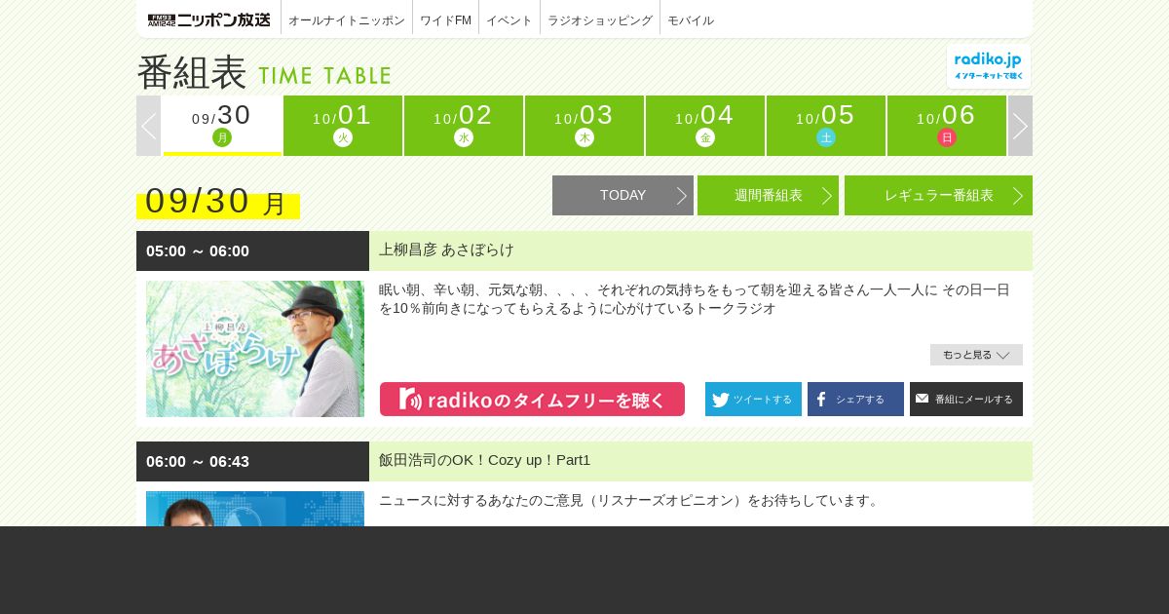Go to next week with right arrow
1169x614 pixels.
click(1020, 126)
